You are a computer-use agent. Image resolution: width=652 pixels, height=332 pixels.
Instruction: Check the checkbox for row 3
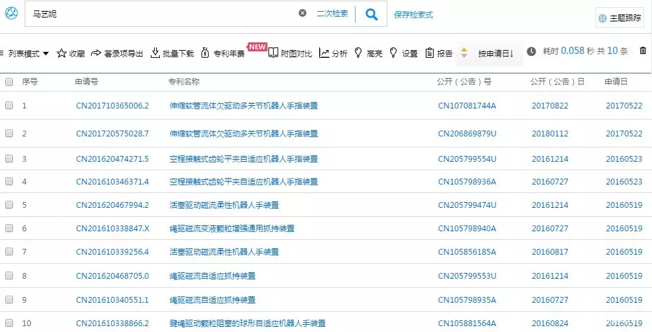9,159
